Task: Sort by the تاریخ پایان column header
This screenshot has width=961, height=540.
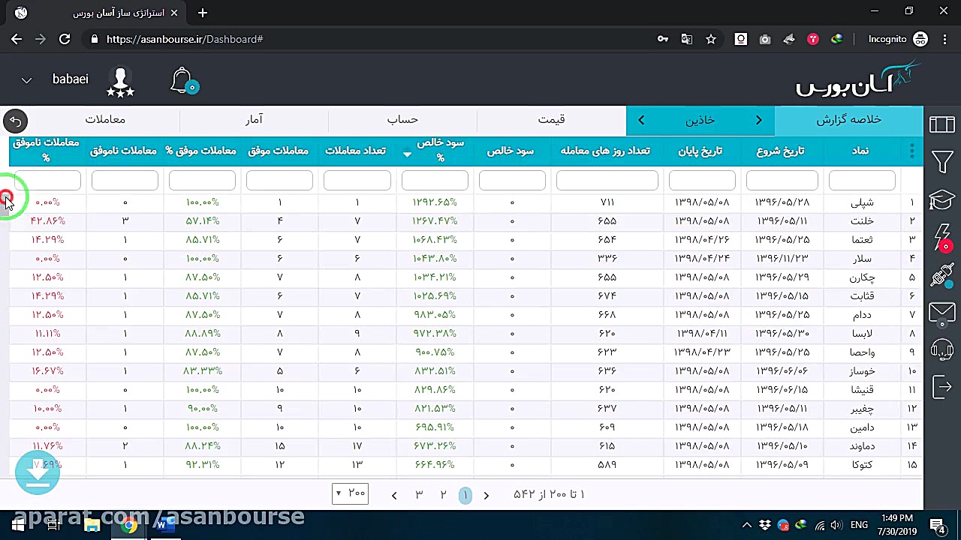Action: pyautogui.click(x=700, y=151)
